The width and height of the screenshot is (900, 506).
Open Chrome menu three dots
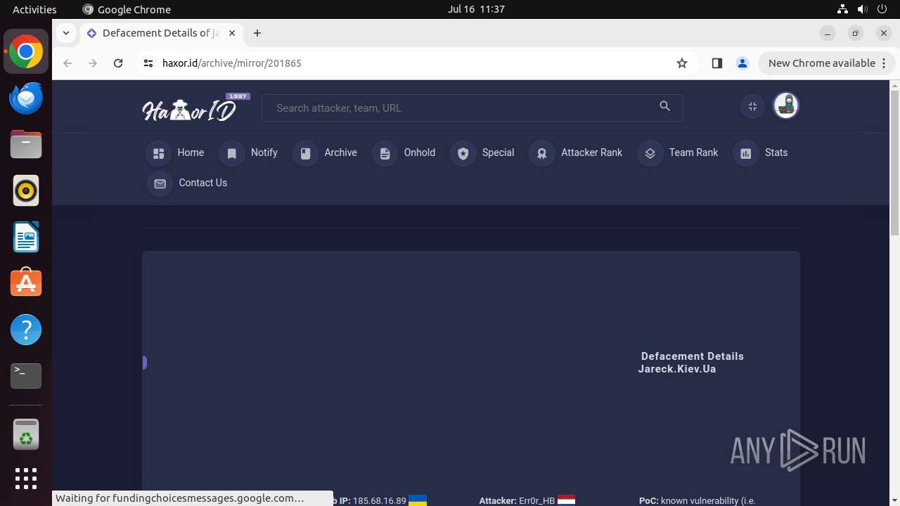[x=883, y=63]
